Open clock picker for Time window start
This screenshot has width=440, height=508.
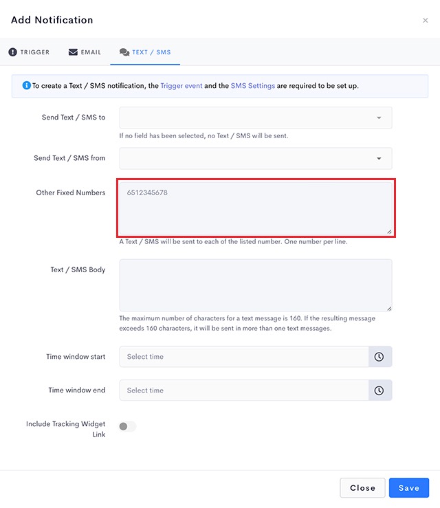click(379, 357)
